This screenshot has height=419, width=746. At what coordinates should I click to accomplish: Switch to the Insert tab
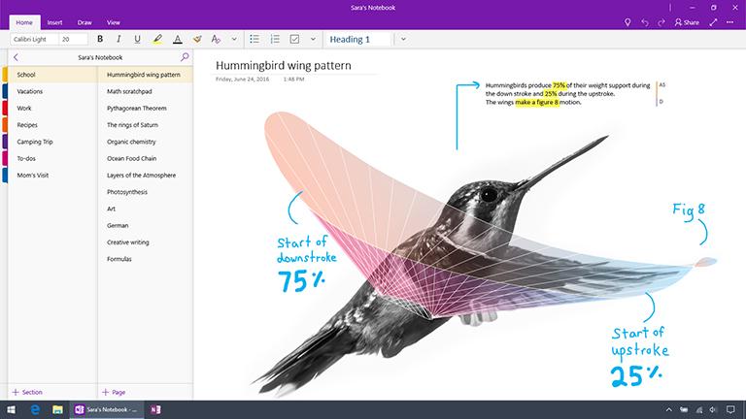point(53,21)
